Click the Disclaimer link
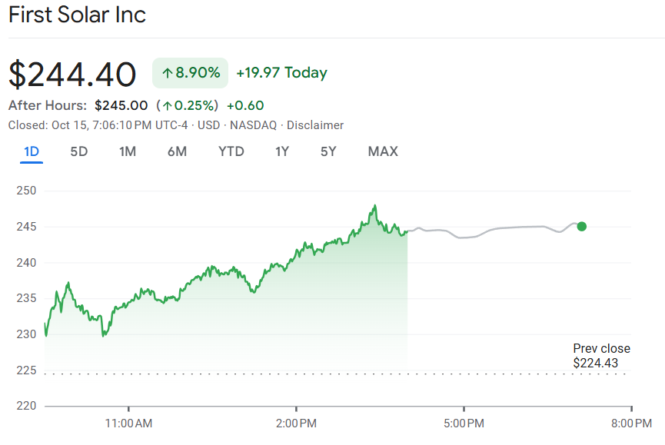665x445 pixels. (x=315, y=125)
